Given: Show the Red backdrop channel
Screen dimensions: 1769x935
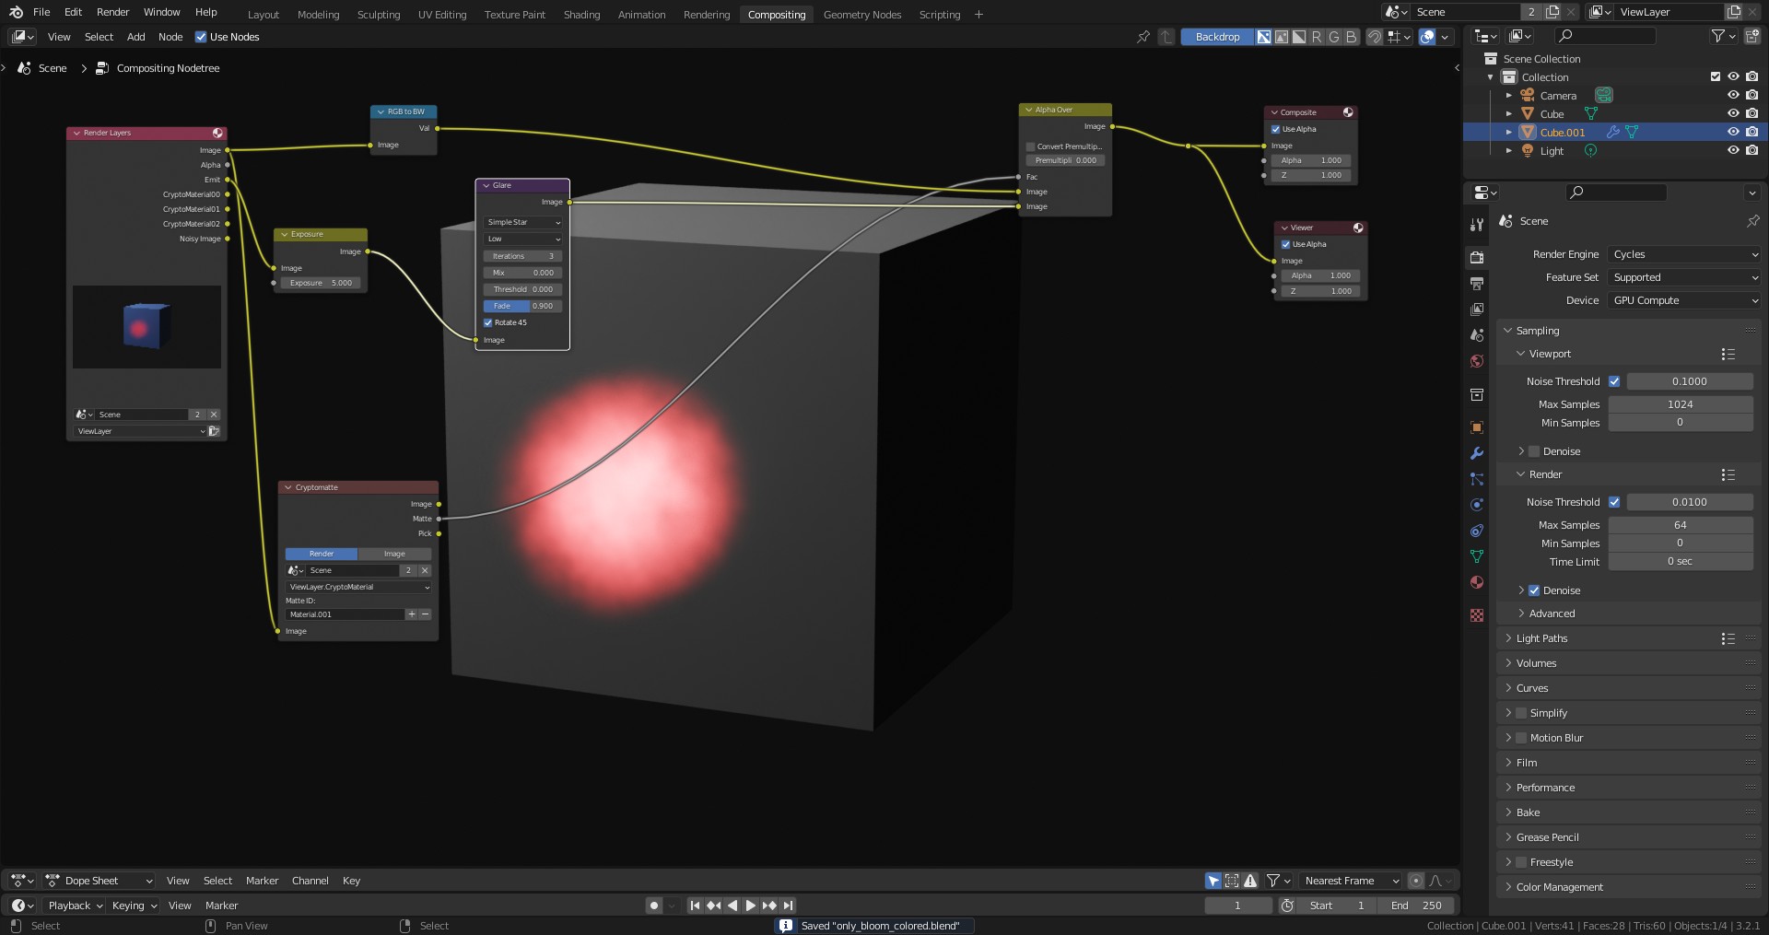Looking at the screenshot, I should point(1317,37).
